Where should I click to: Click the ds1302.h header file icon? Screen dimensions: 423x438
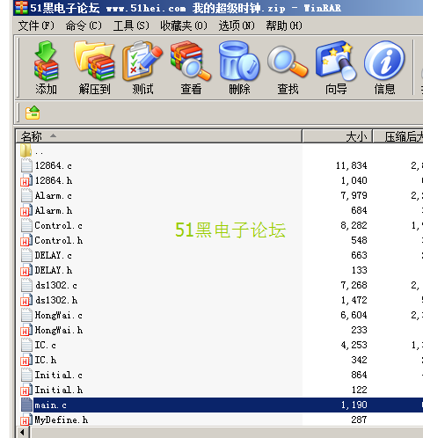point(26,300)
